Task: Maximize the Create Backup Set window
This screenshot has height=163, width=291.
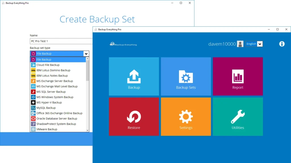Action: click(x=181, y=3)
